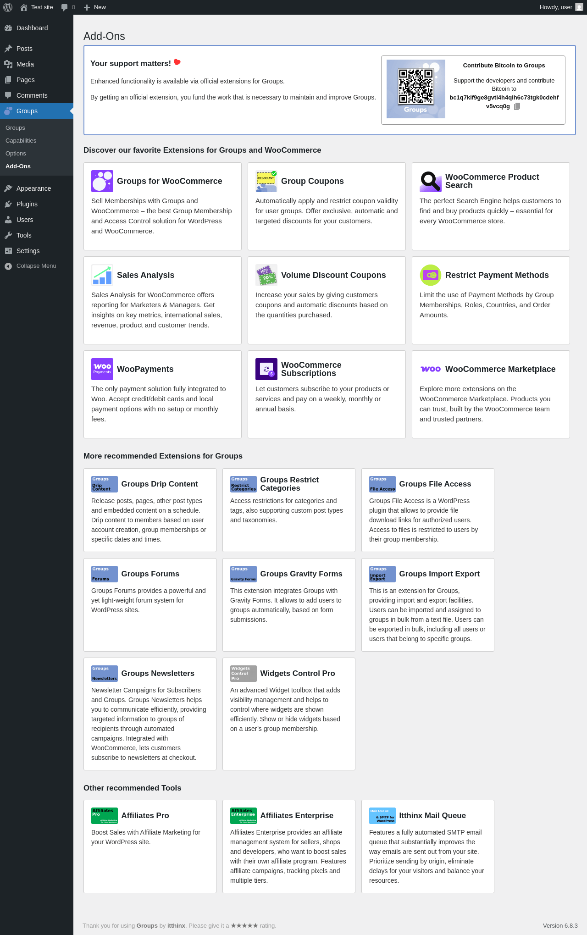
Task: Click Test site name in admin bar
Action: tap(42, 7)
